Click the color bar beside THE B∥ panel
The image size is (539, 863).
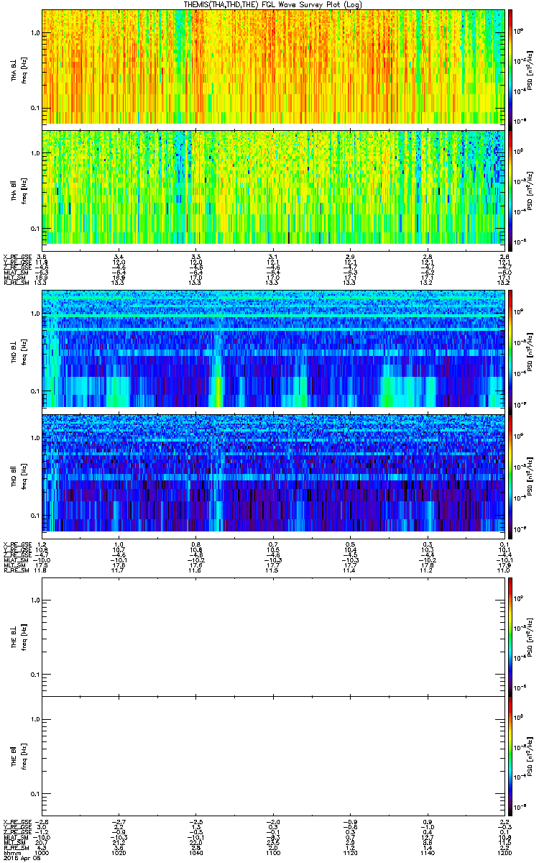510,755
